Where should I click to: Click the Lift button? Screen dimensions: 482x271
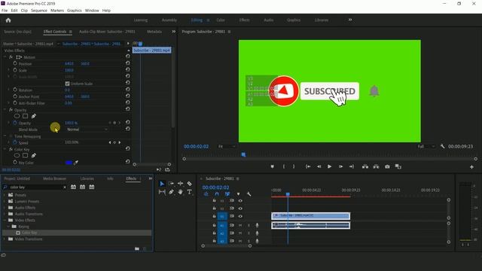coord(365,166)
